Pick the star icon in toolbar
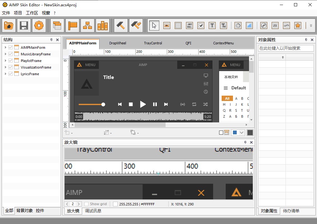Screen dimensions: 317x224 pos(297,25)
